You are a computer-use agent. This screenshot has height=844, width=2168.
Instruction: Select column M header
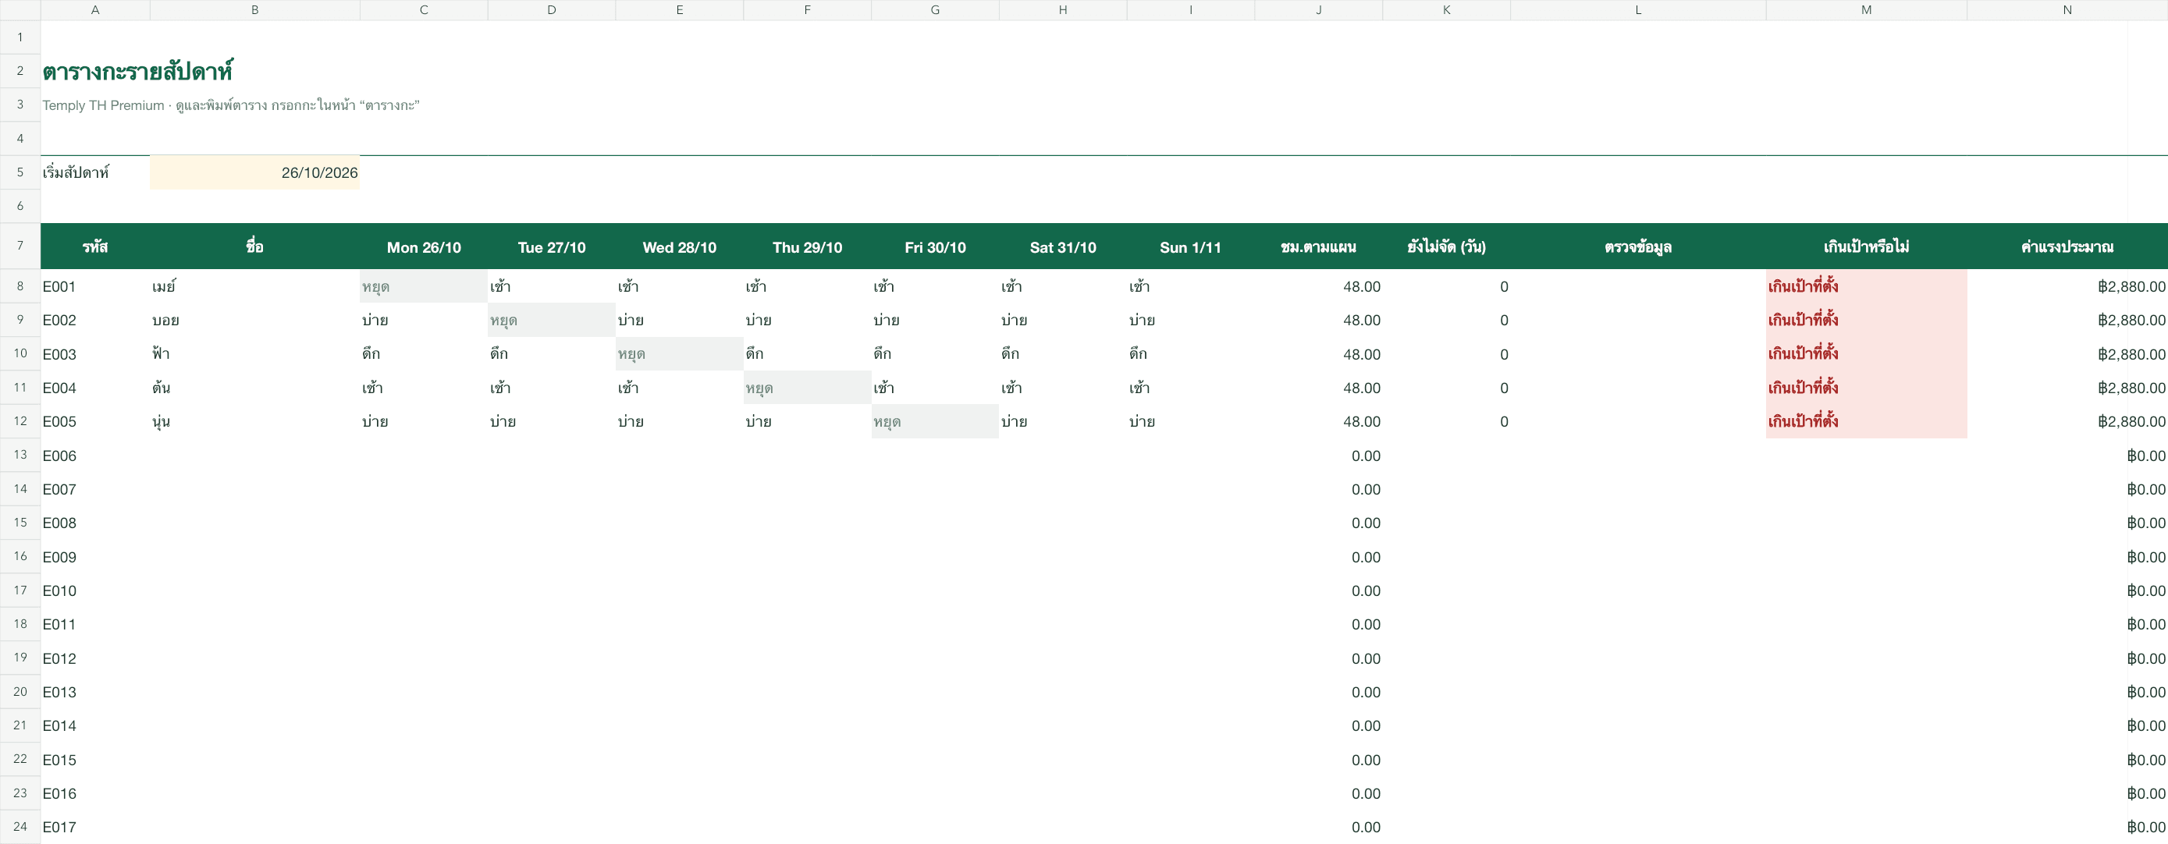click(1866, 10)
